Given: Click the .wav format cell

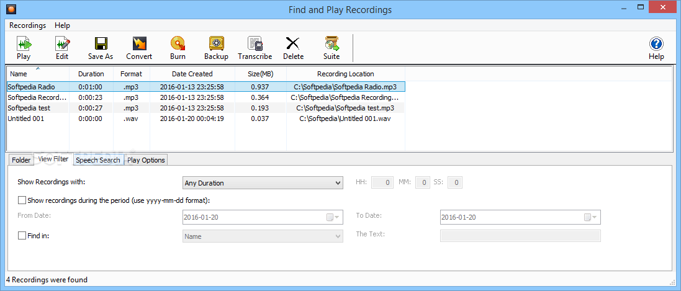Looking at the screenshot, I should point(131,119).
